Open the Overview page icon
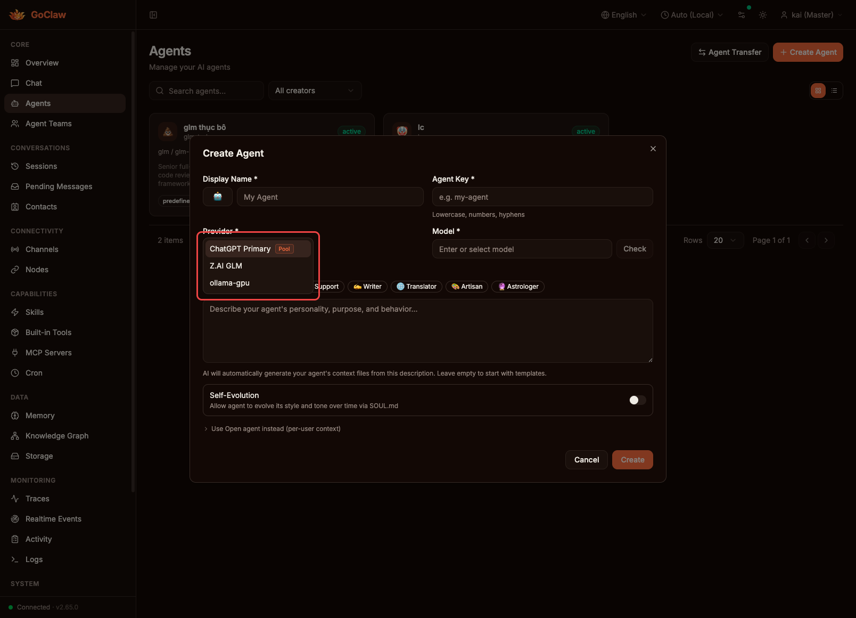 [15, 63]
